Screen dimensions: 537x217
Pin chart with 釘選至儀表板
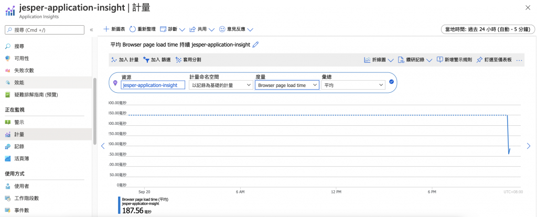[494, 60]
